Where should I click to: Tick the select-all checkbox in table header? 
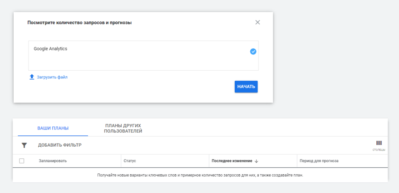(x=22, y=161)
